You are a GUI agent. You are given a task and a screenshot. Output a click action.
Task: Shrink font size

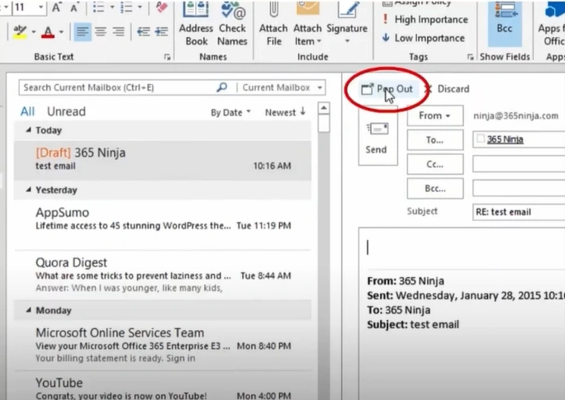click(74, 7)
